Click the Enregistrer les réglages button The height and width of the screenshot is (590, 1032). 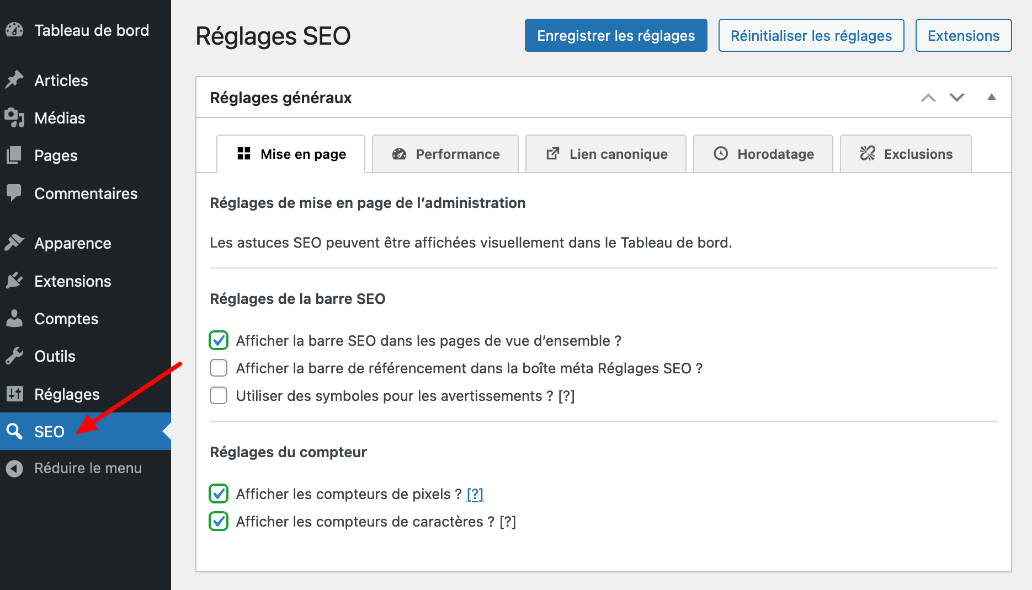tap(615, 35)
